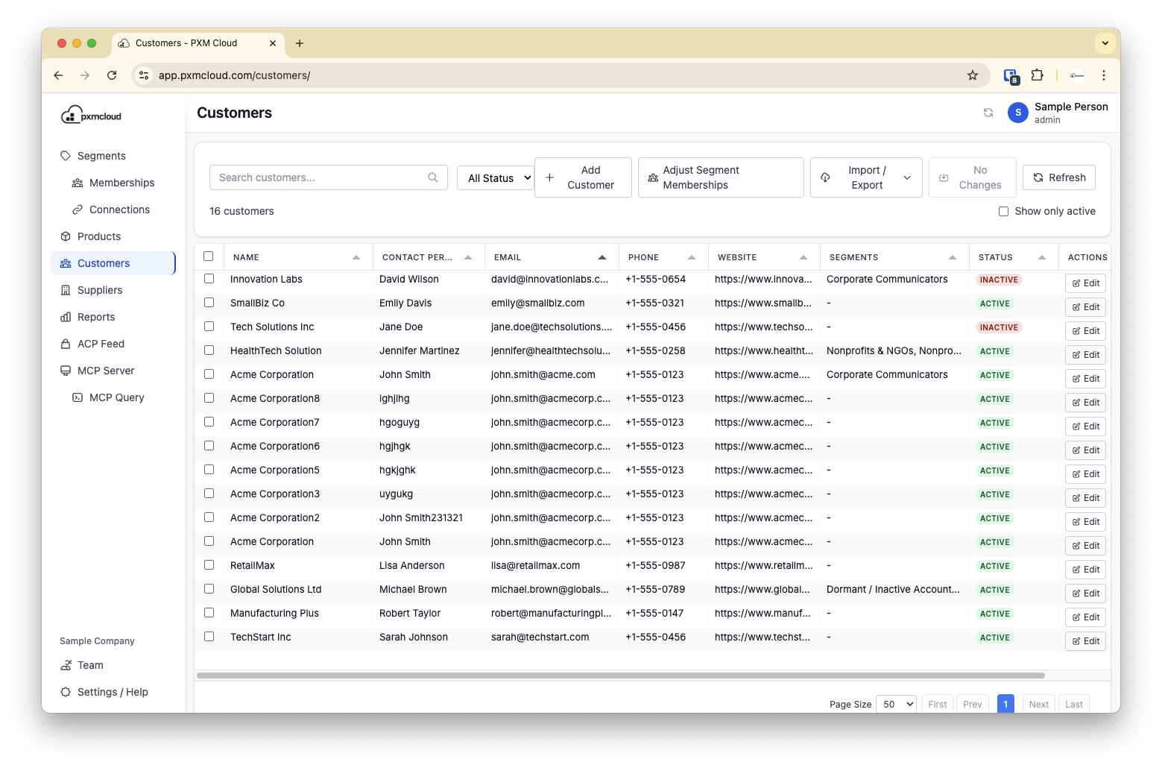1162x768 pixels.
Task: View site information icon in address bar
Action: [x=145, y=75]
